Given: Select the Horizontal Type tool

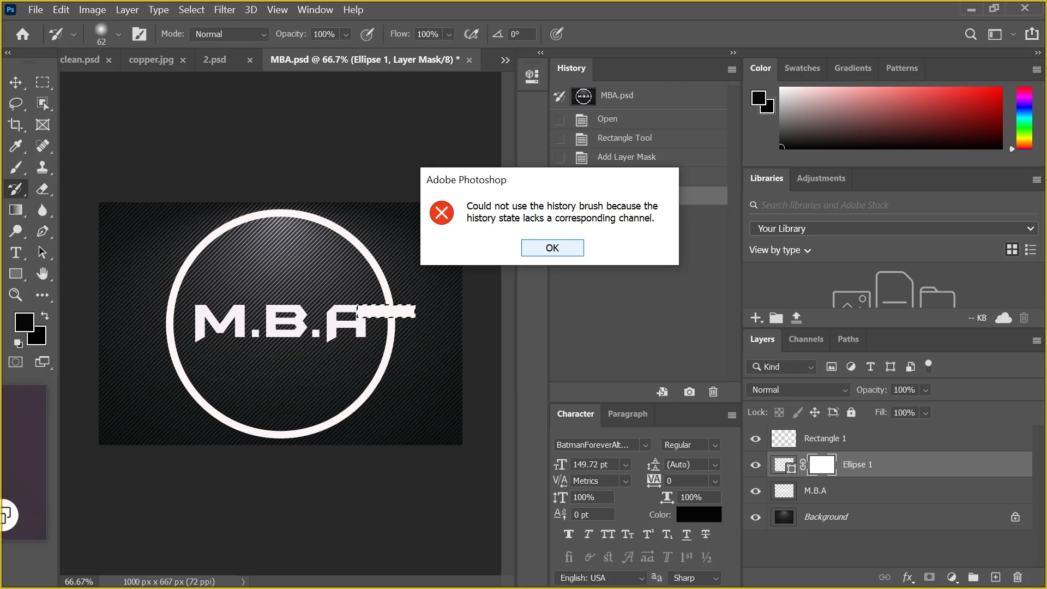Looking at the screenshot, I should click(15, 253).
